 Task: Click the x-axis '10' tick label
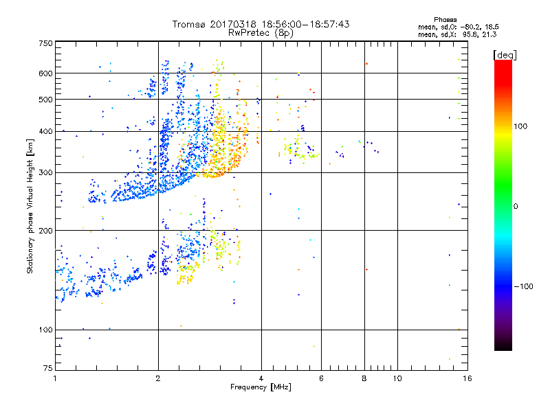(397, 378)
